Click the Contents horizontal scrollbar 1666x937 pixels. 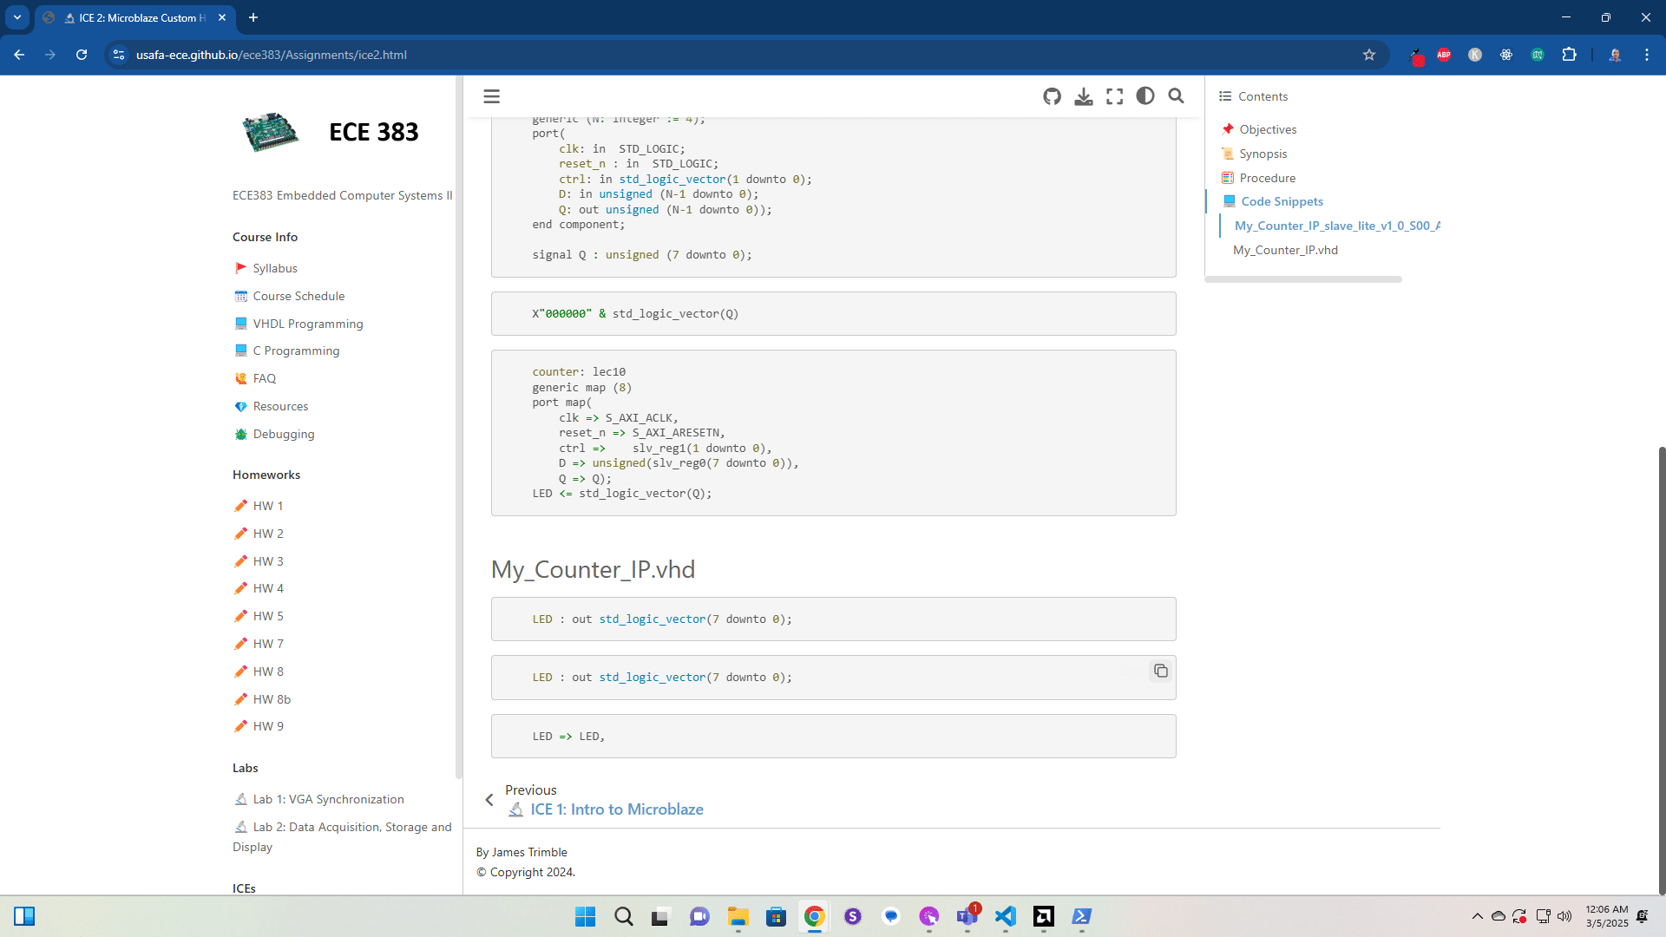tap(1302, 279)
